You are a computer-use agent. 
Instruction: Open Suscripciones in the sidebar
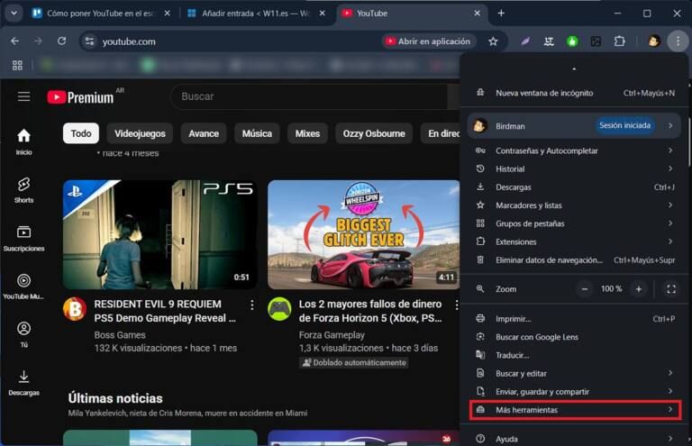[x=23, y=239]
